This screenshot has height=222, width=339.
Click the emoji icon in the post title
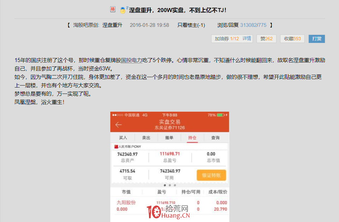point(123,10)
